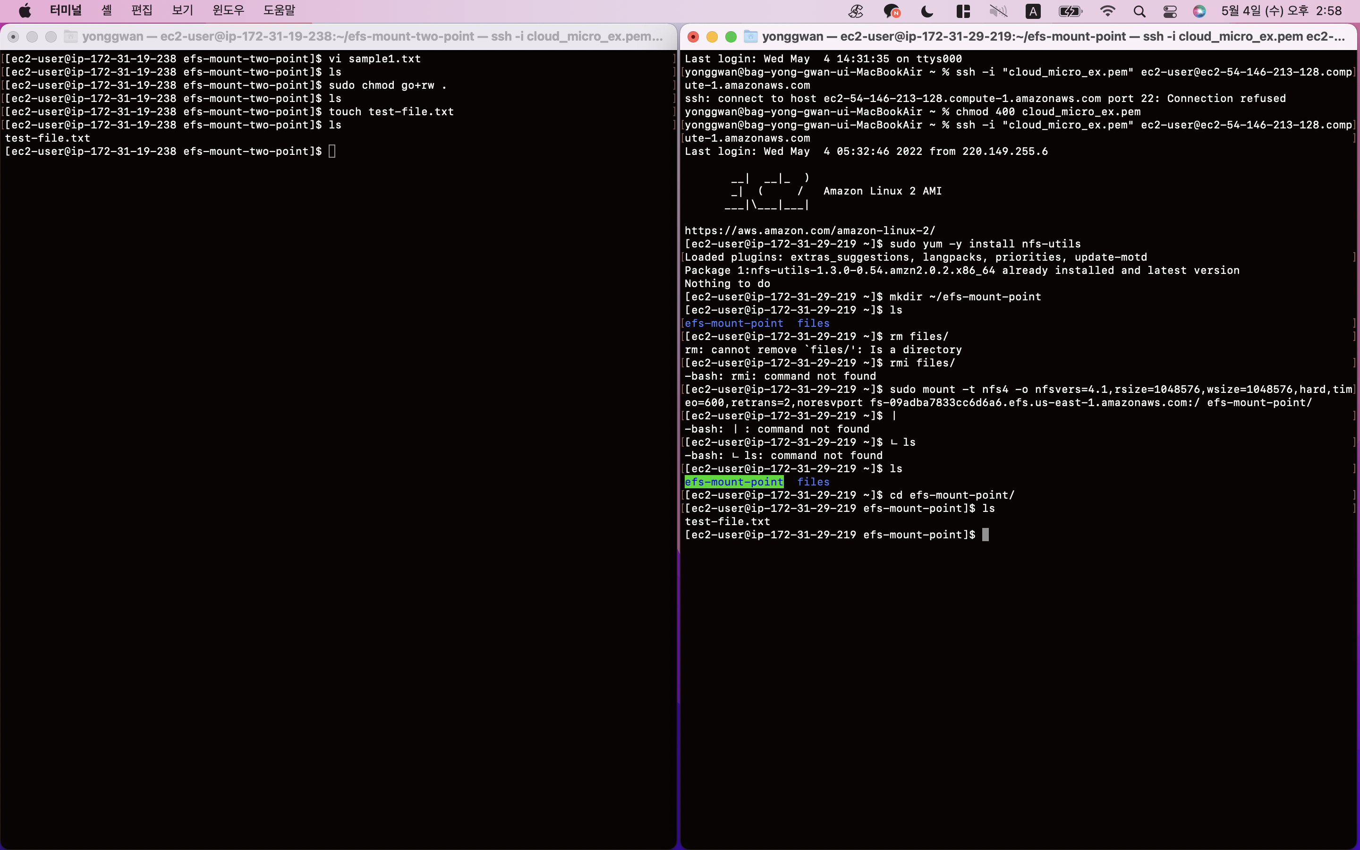The height and width of the screenshot is (850, 1360).
Task: Click 'chmod 400 cloud_micro_ex.pem' command
Action: 1048,111
